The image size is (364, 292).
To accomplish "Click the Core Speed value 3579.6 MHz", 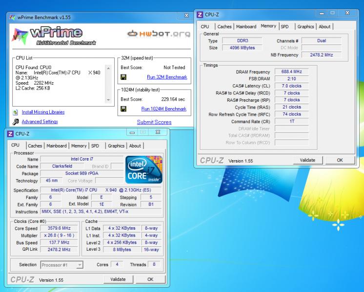I will 59,228.
